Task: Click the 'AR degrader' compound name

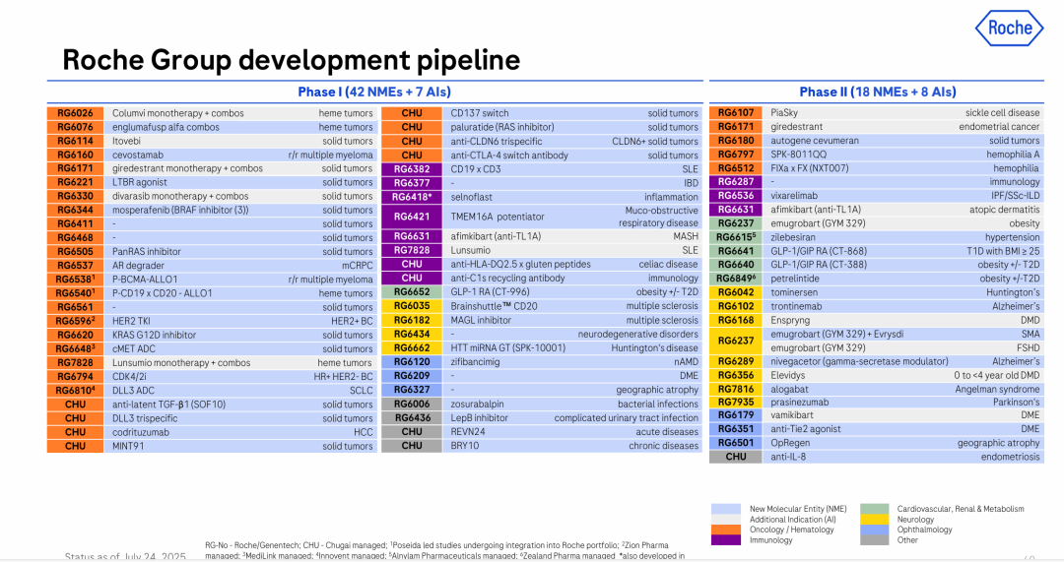Action: [x=139, y=266]
